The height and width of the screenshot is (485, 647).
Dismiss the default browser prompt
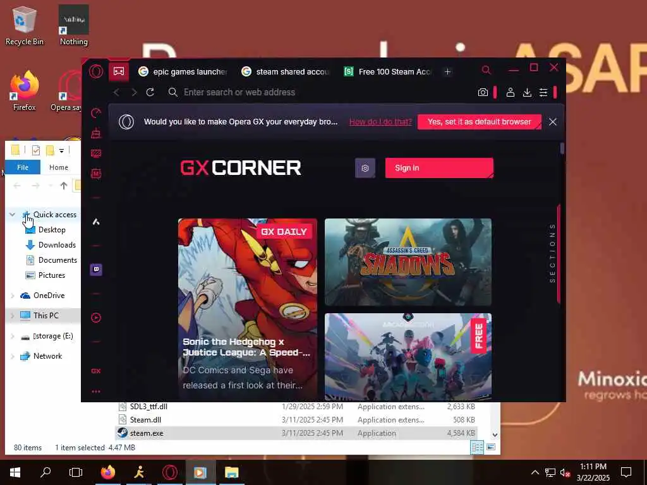pyautogui.click(x=552, y=122)
